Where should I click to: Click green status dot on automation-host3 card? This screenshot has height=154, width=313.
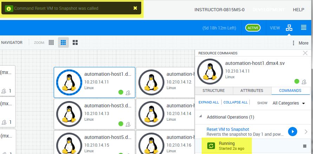click(121, 124)
